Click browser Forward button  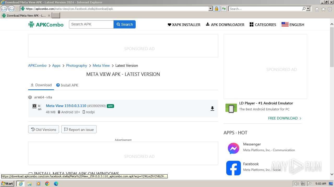click(11, 9)
